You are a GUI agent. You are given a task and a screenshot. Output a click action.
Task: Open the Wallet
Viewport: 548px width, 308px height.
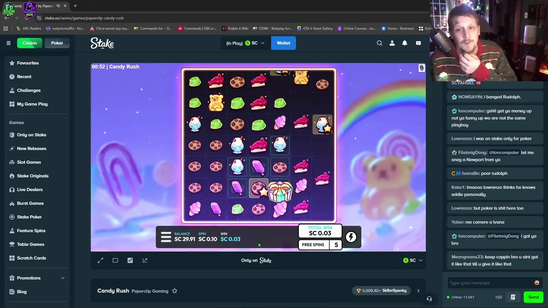pos(283,43)
